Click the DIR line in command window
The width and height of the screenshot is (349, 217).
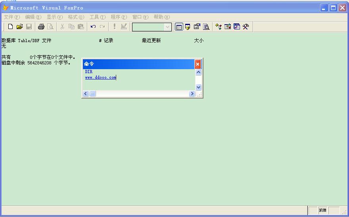click(89, 72)
